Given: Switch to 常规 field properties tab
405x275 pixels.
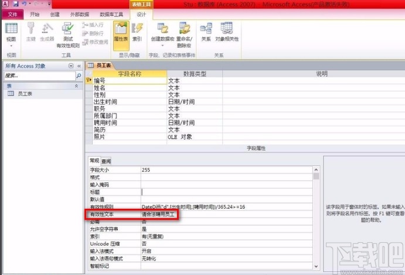Looking at the screenshot, I should 94,161.
